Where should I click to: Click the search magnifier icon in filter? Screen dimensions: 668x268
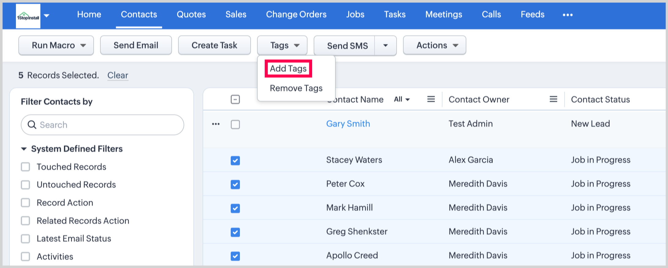(x=32, y=125)
